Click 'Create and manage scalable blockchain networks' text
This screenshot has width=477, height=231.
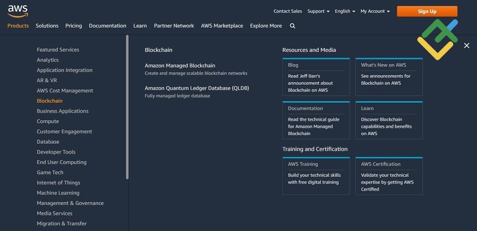196,73
